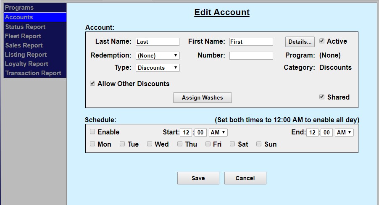Open the Programs menu item
This screenshot has height=205, width=379.
(x=19, y=8)
